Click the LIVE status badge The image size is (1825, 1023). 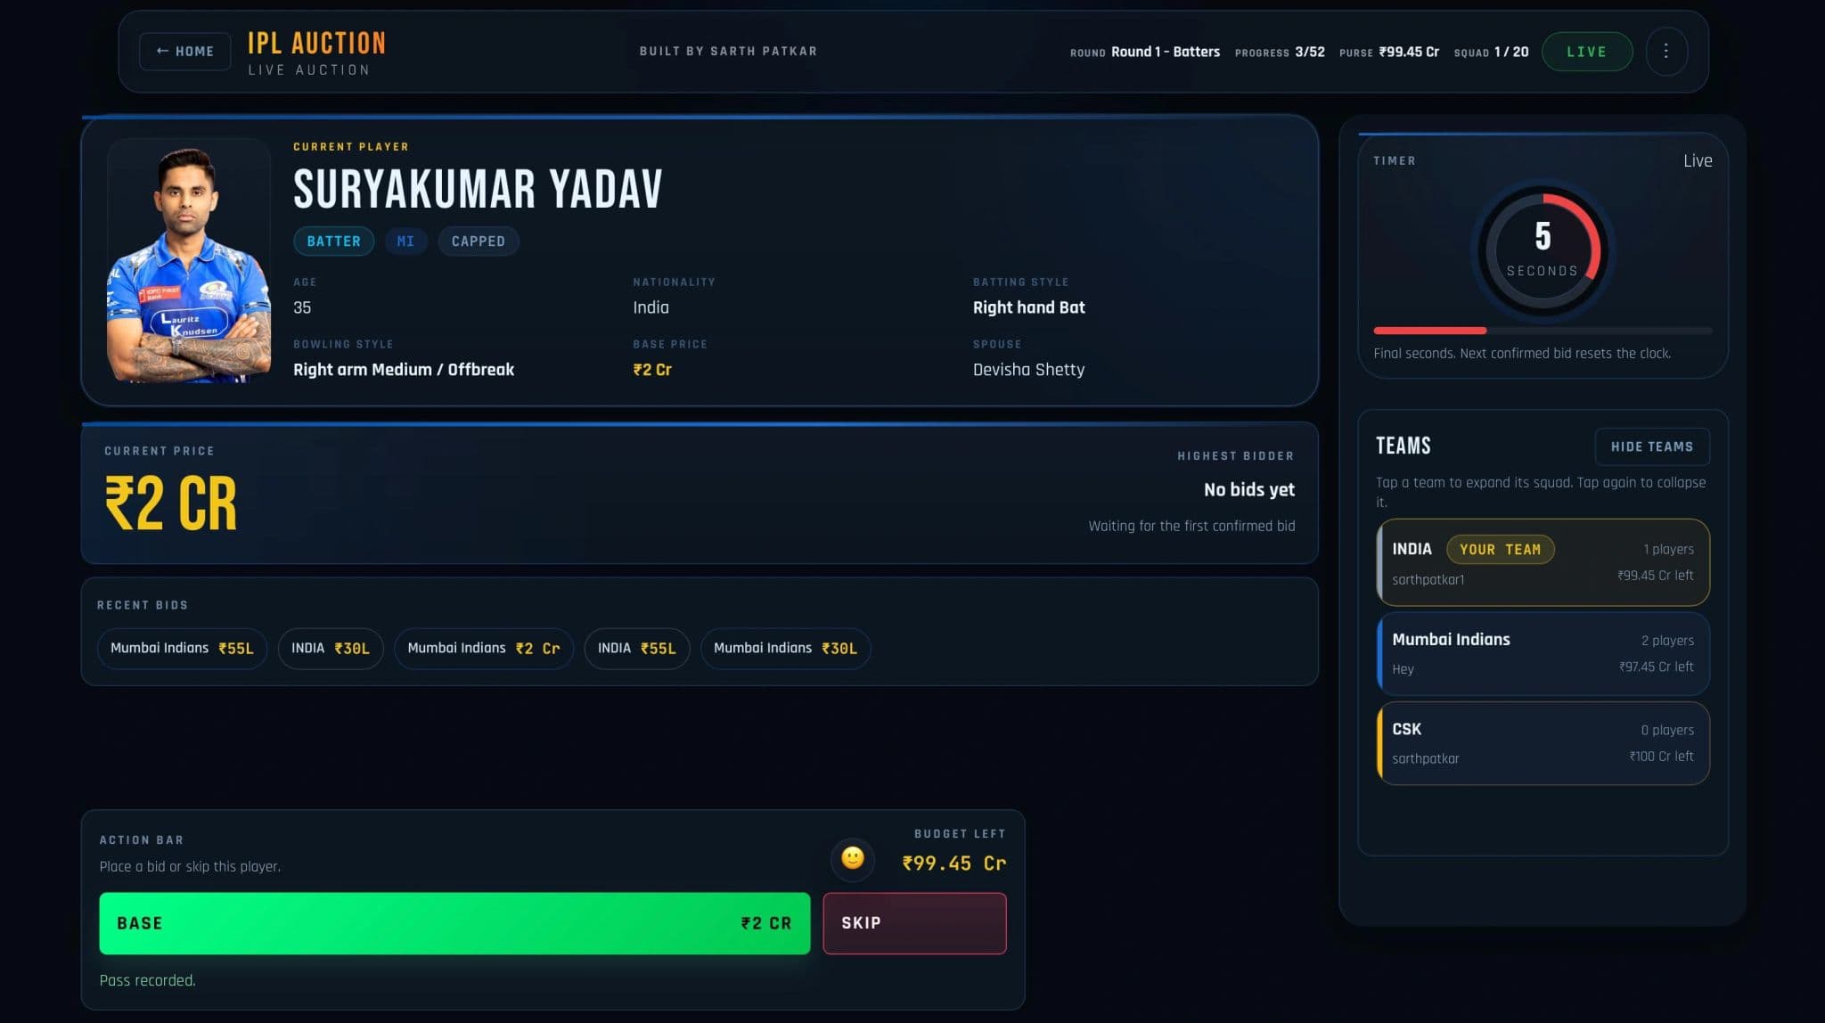point(1586,52)
